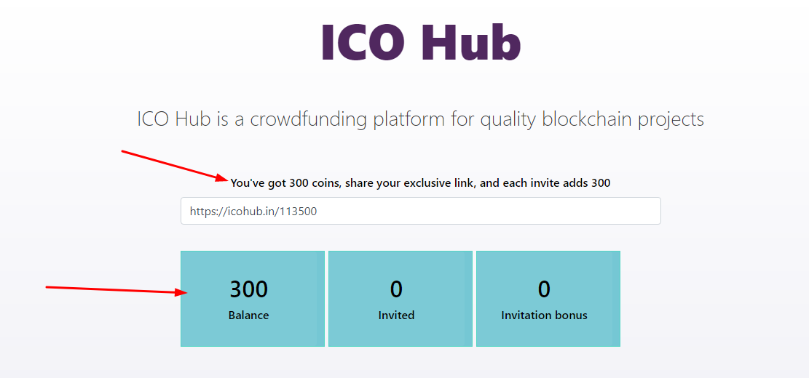Viewport: 809px width, 378px height.
Task: Click the Invitation bonus value 0
Action: click(x=544, y=289)
